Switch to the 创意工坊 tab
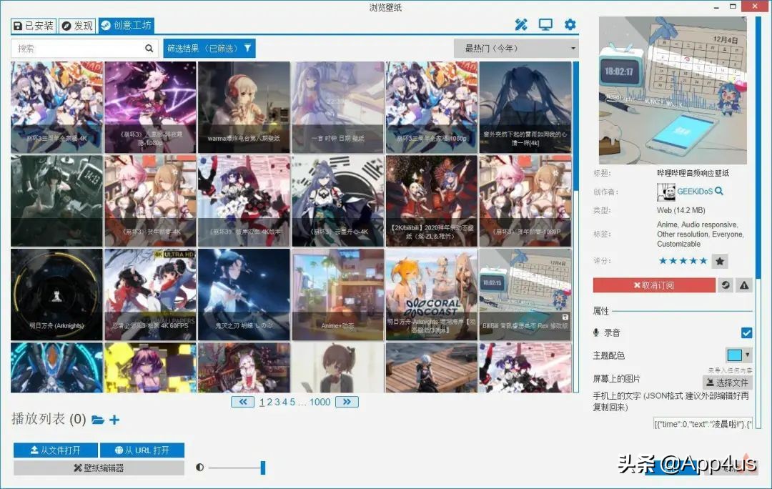The image size is (772, 489). (126, 25)
